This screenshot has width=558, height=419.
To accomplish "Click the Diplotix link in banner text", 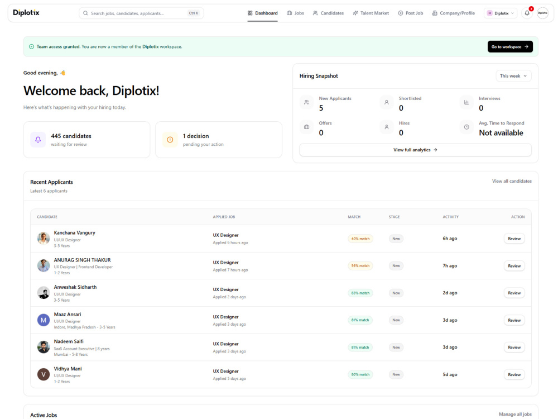I will coord(151,47).
